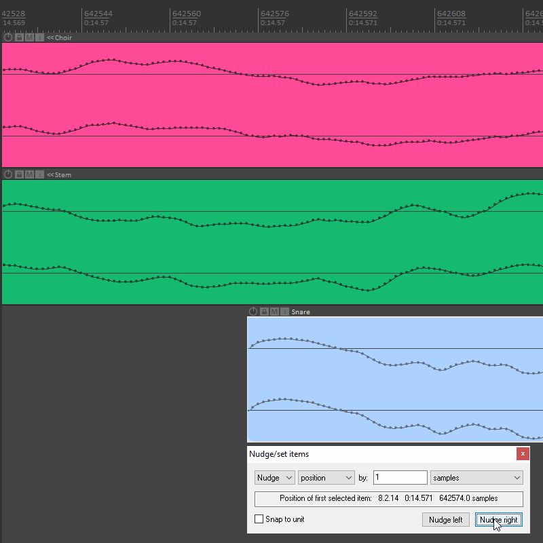Mute the Snare item

[275, 312]
